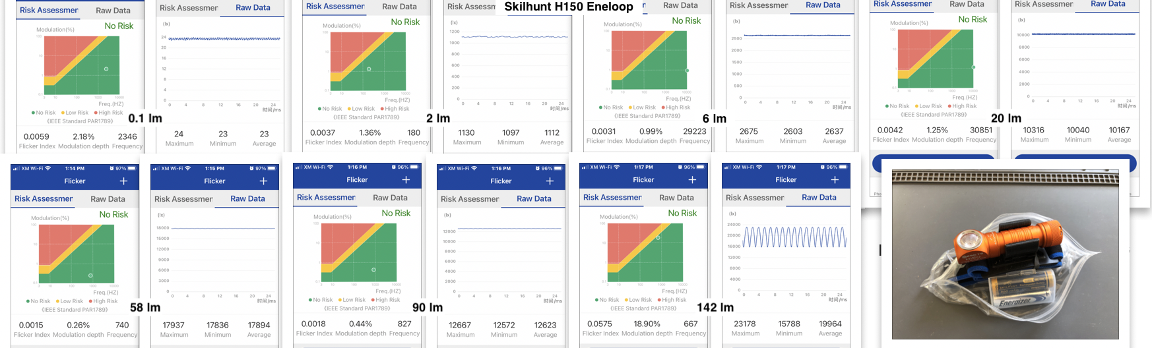Click the data point circle in the 827 frequency chart
The width and height of the screenshot is (1152, 348).
coord(373,270)
